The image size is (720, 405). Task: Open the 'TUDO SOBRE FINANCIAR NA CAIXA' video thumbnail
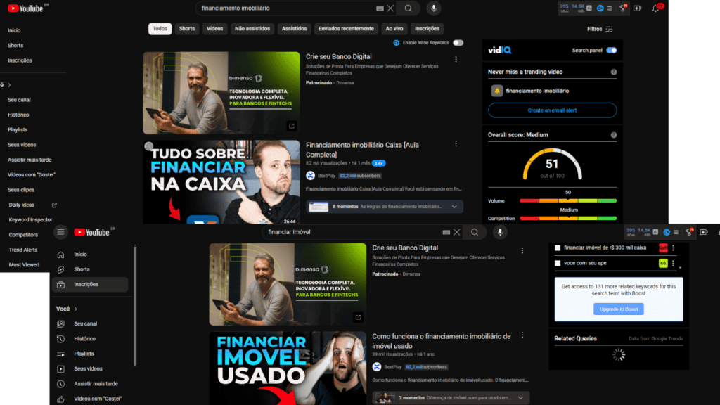[x=221, y=182]
